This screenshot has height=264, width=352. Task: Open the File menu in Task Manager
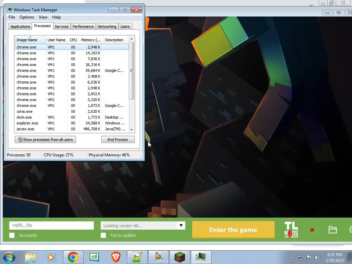coord(12,17)
